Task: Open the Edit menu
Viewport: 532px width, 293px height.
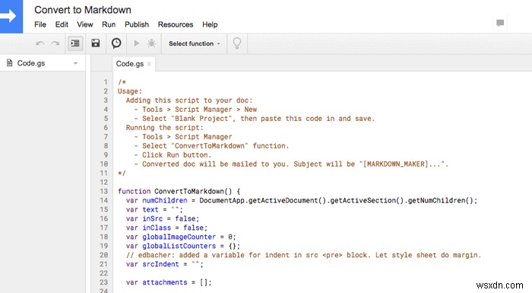Action: click(x=62, y=24)
